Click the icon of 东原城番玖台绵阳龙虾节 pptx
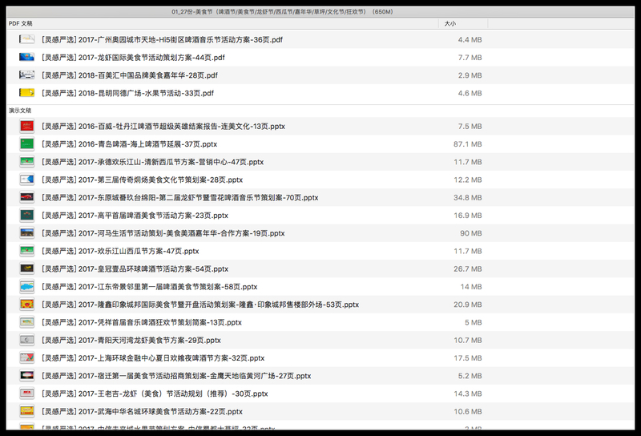This screenshot has width=641, height=436. click(27, 197)
